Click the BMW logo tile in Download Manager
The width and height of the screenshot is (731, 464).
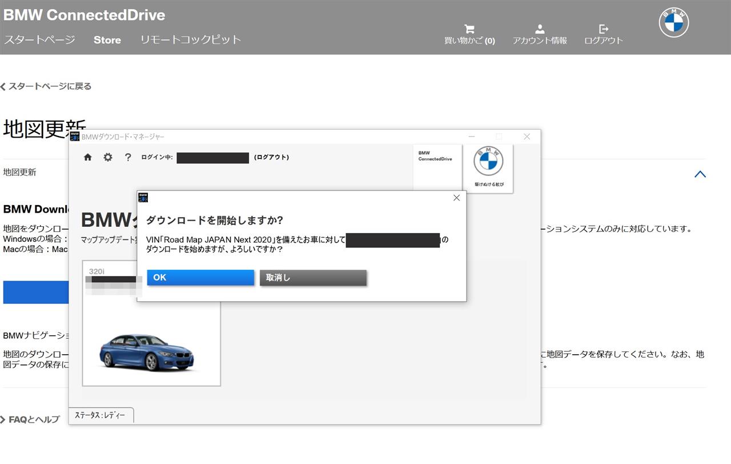(489, 169)
